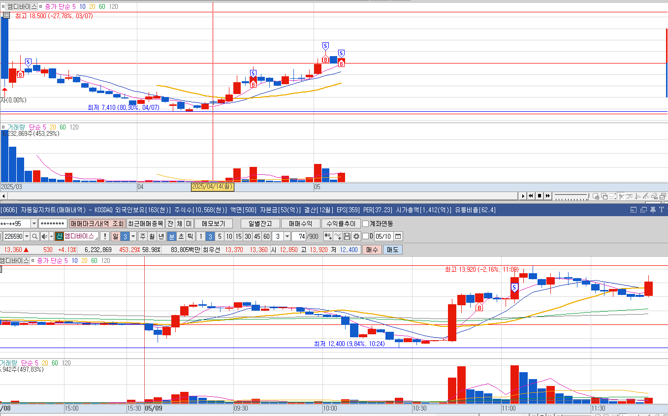668x416 pixels.
Task: Click the blue 매도 sell button
Action: tap(392, 250)
